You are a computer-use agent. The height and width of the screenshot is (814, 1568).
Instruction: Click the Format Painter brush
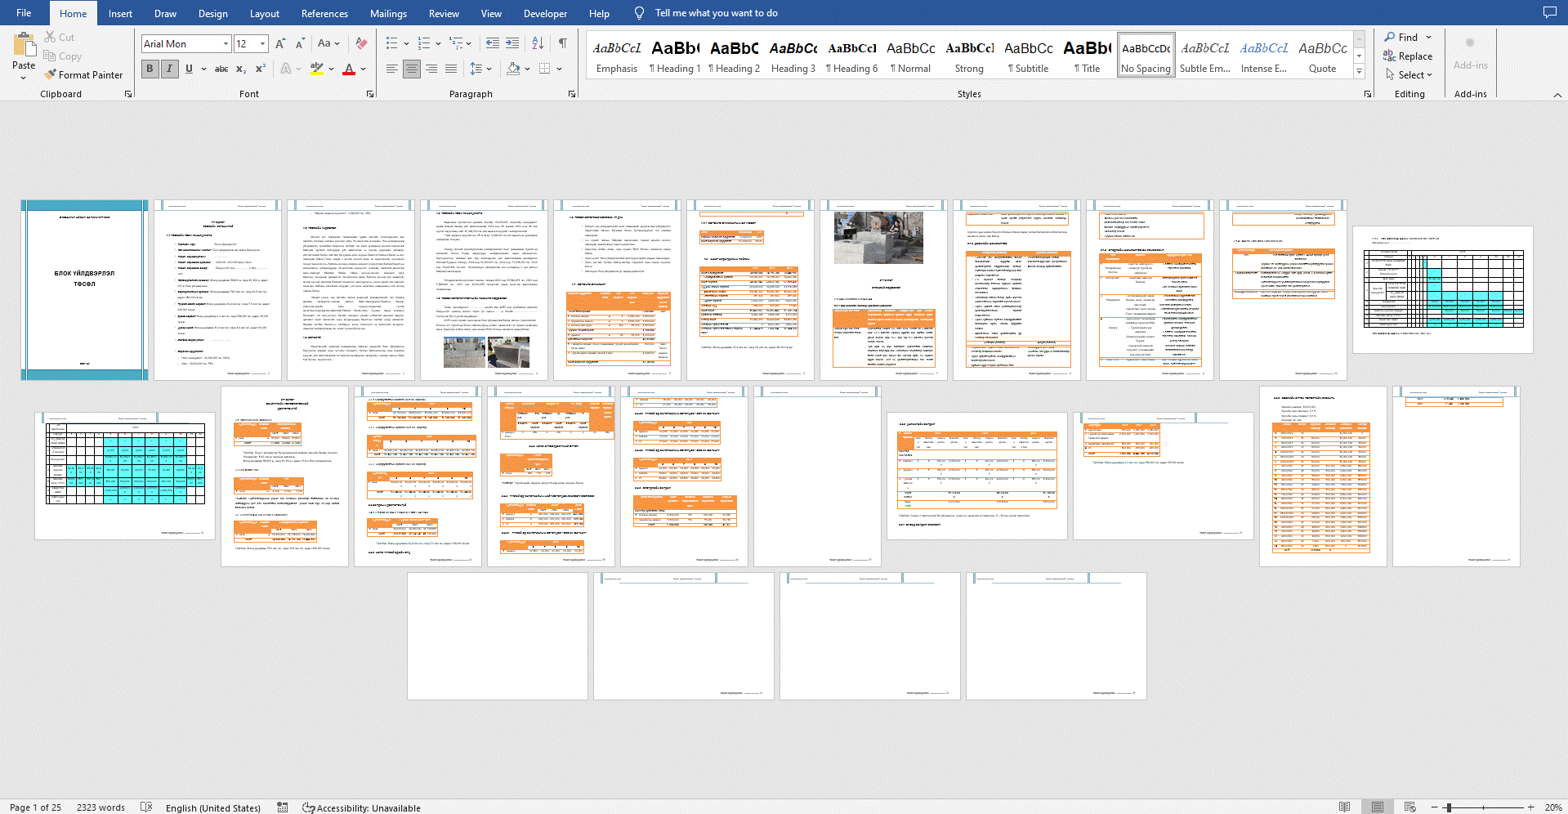[x=51, y=74]
